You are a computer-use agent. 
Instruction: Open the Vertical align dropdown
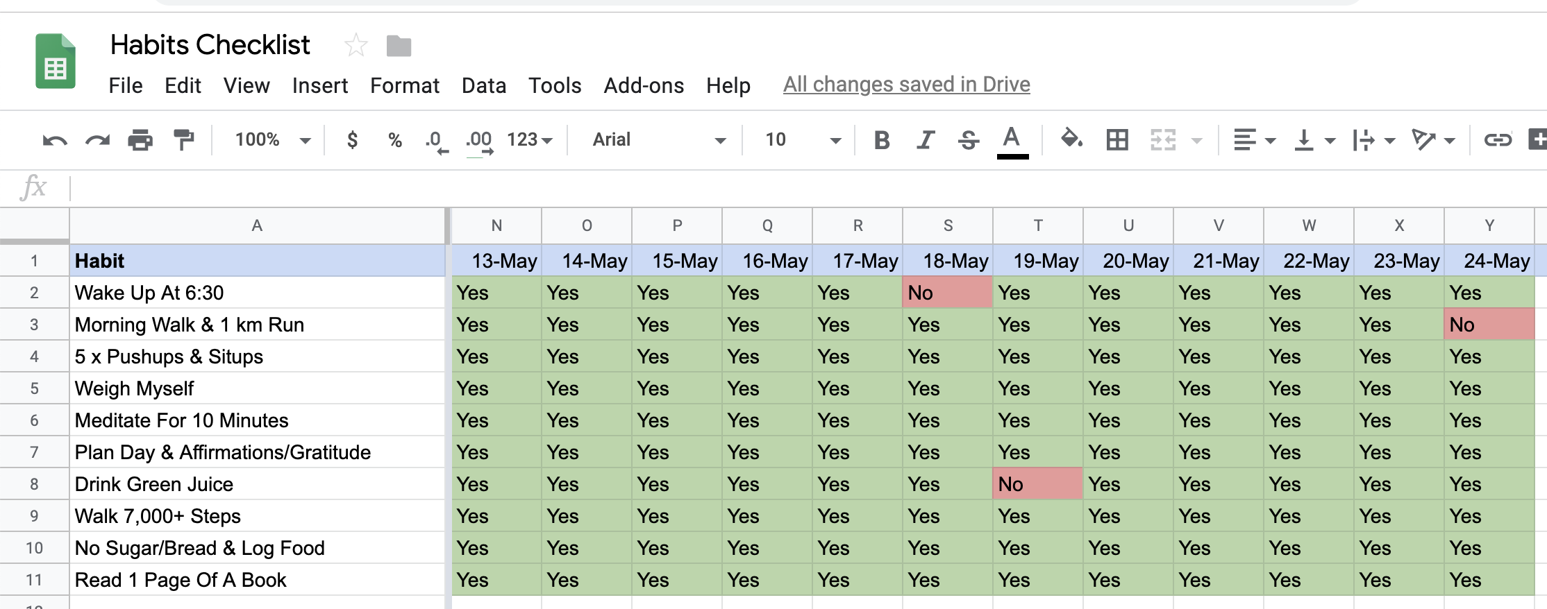coord(1314,140)
